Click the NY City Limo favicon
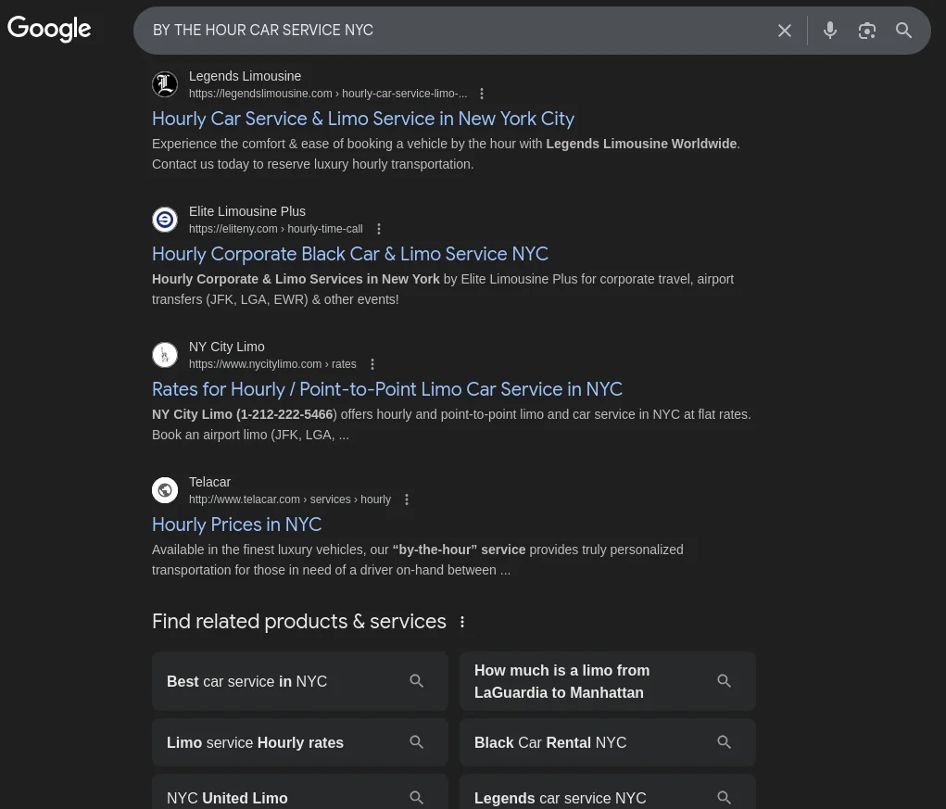Screen dimensions: 946x809 (165, 355)
